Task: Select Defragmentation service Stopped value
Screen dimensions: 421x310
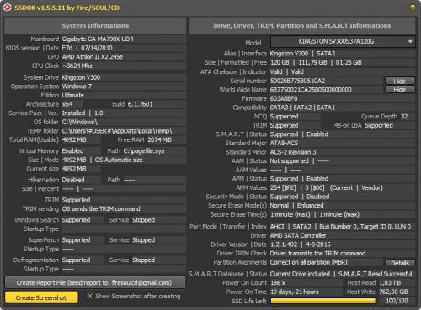Action: point(143,260)
